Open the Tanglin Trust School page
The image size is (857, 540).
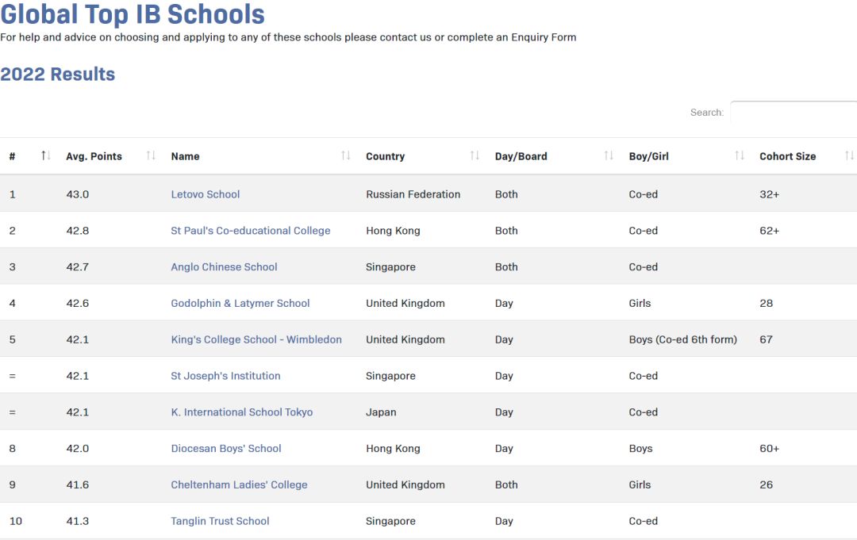point(220,521)
